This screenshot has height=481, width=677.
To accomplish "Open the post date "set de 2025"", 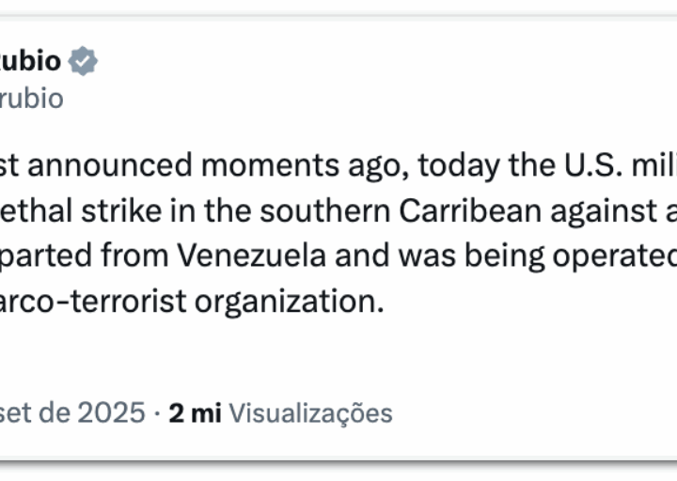I will [x=72, y=412].
